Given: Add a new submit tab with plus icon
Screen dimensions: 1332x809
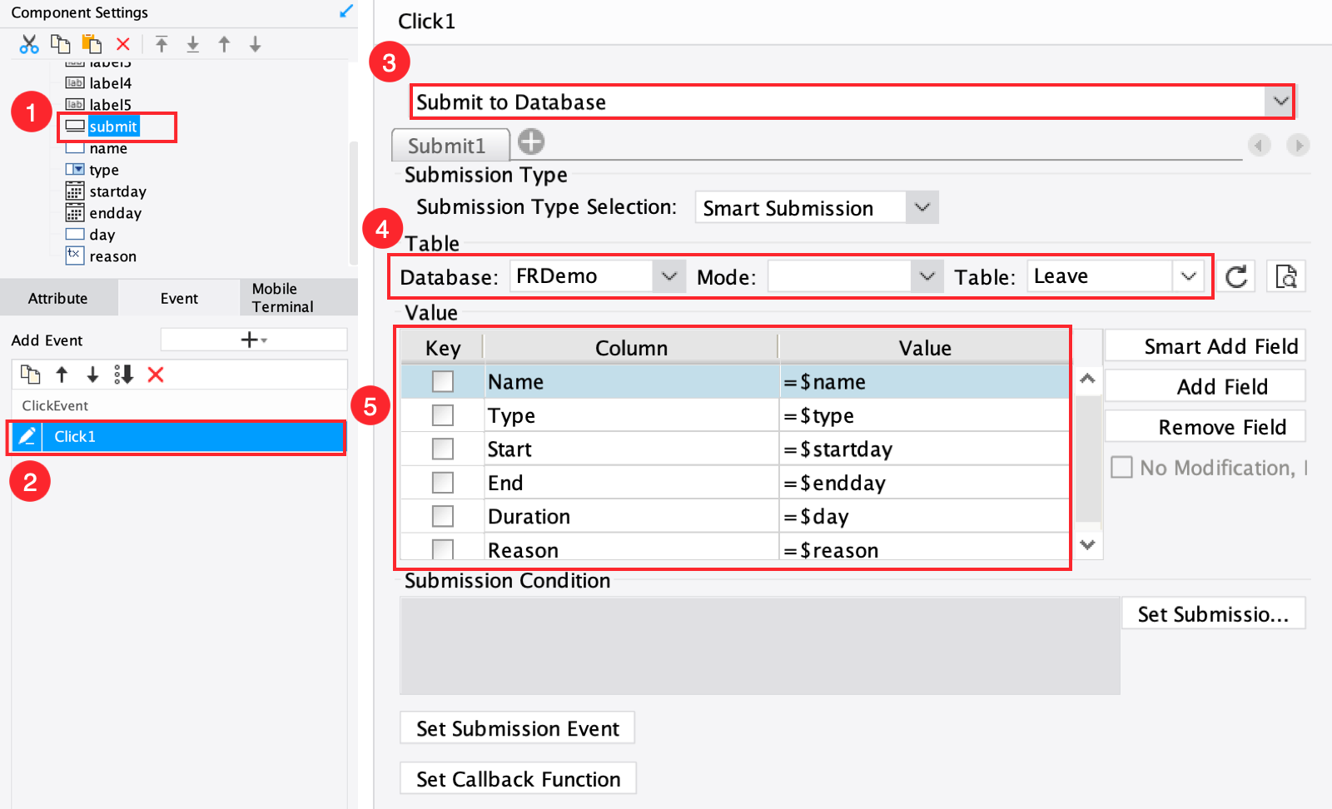Looking at the screenshot, I should pos(531,142).
